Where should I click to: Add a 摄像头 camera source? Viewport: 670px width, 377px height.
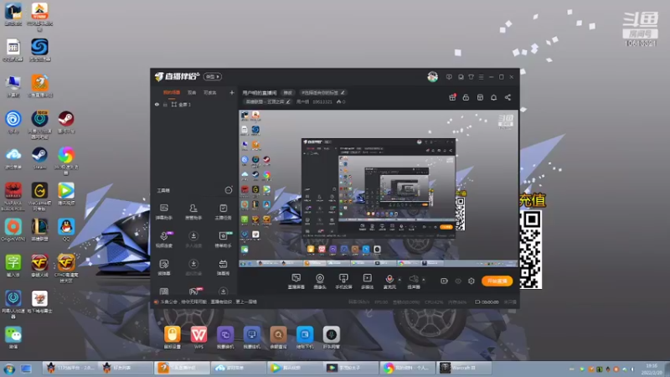[320, 281]
